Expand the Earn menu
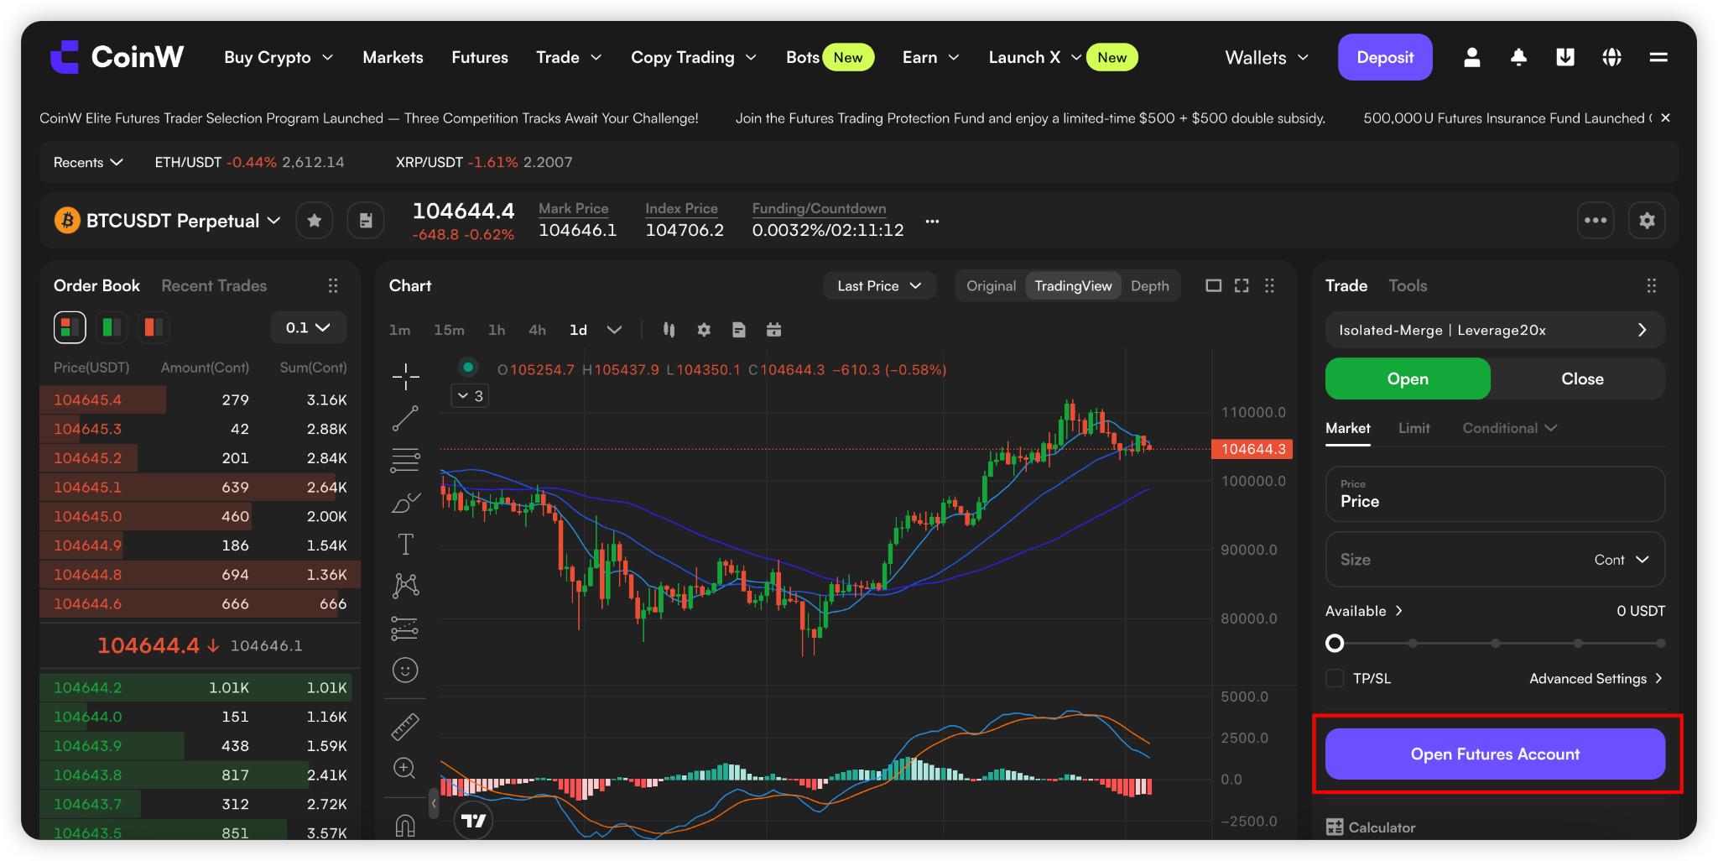Screen dimensions: 1718x861 click(x=930, y=57)
